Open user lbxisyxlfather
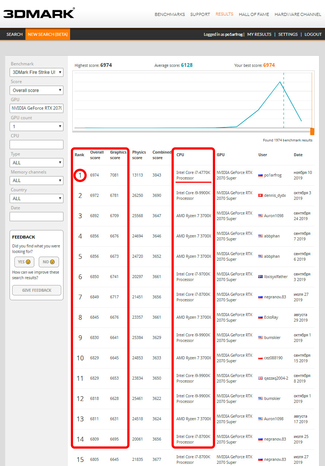This screenshot has height=466, width=325. [276, 277]
